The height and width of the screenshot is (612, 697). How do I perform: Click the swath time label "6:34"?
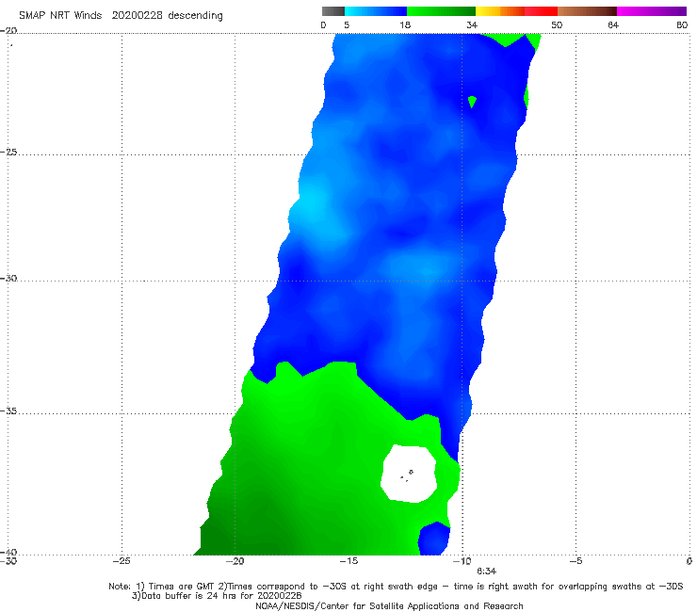point(487,572)
